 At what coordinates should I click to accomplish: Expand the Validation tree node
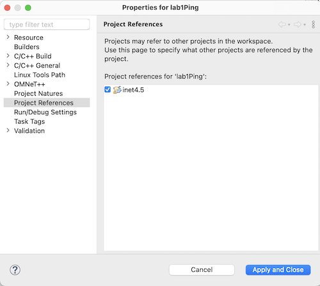(8, 130)
